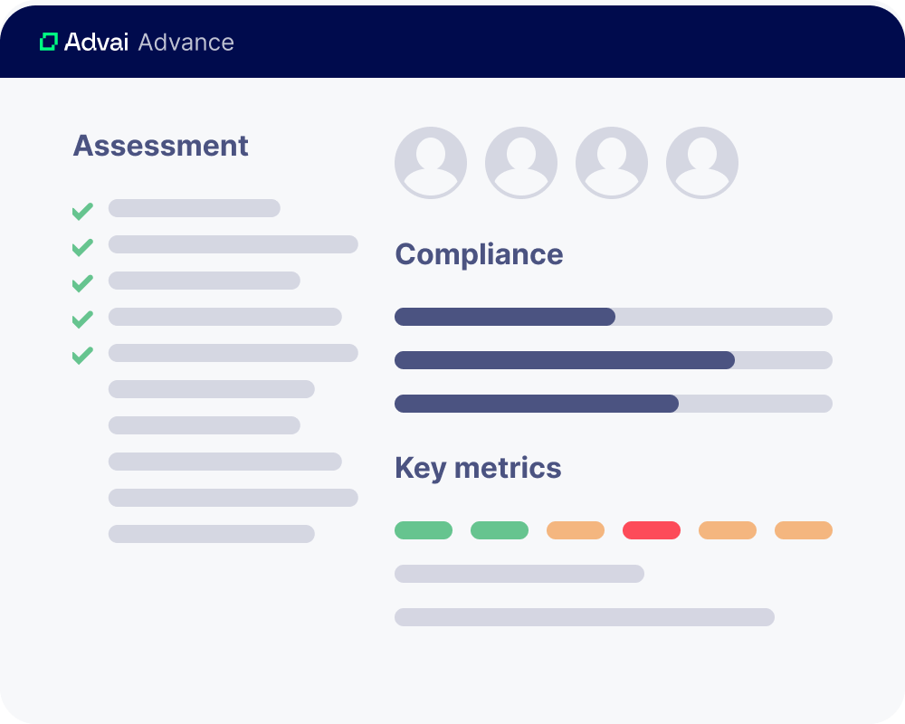Screen dimensions: 905x724
Task: Click the first green metrics pill
Action: click(424, 530)
